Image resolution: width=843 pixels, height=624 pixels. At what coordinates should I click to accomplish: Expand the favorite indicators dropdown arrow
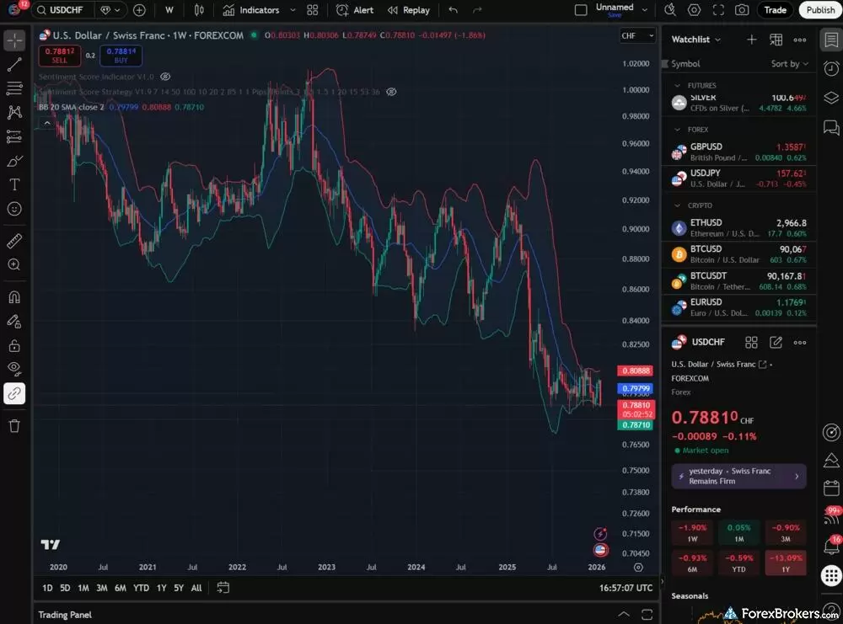(293, 10)
